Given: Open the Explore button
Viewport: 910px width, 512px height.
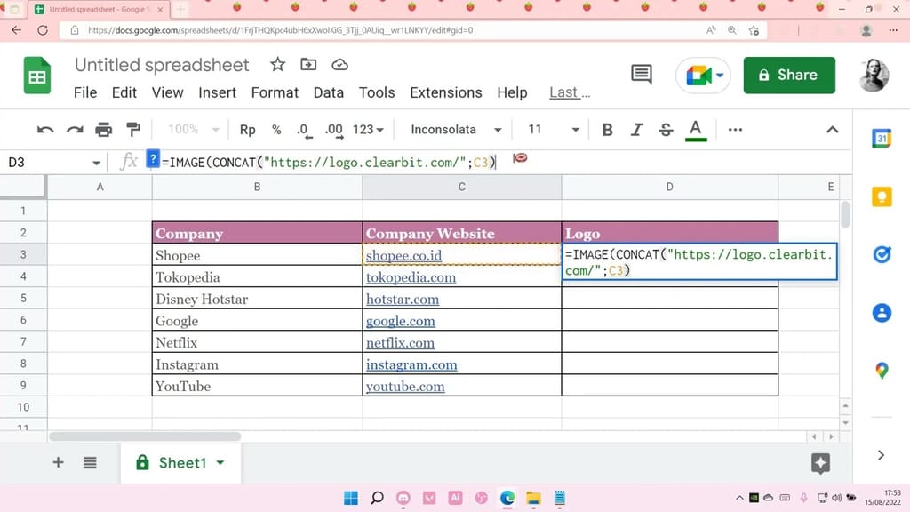Looking at the screenshot, I should pos(820,463).
